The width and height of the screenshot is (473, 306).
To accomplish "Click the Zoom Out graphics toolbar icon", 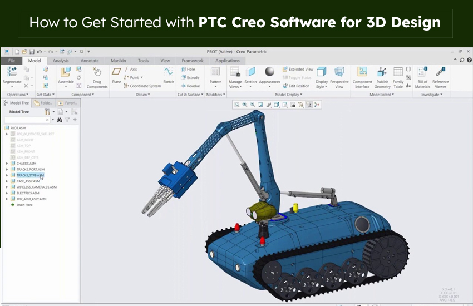I will tap(253, 105).
